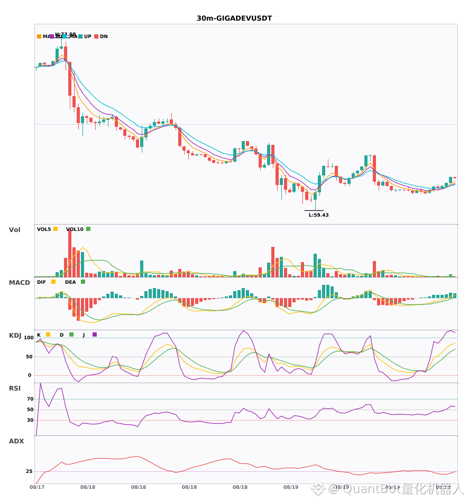Click the purple J legend swatch
Viewport: 468px width, 502px height.
pos(95,334)
